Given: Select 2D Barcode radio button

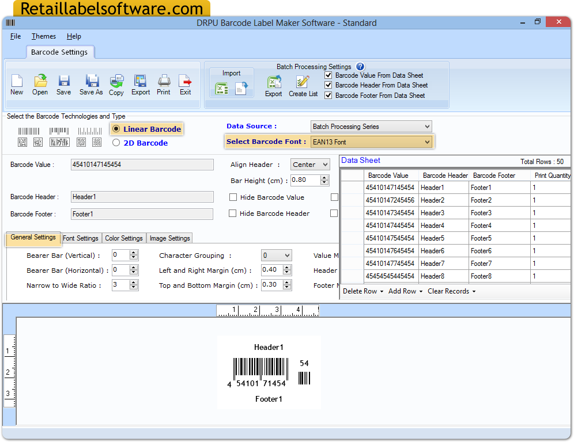Looking at the screenshot, I should (116, 143).
